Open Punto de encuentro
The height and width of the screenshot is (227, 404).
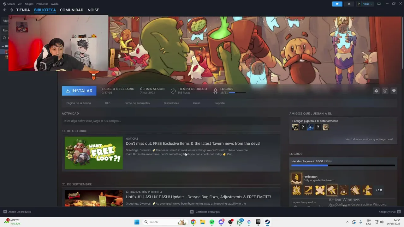click(137, 103)
